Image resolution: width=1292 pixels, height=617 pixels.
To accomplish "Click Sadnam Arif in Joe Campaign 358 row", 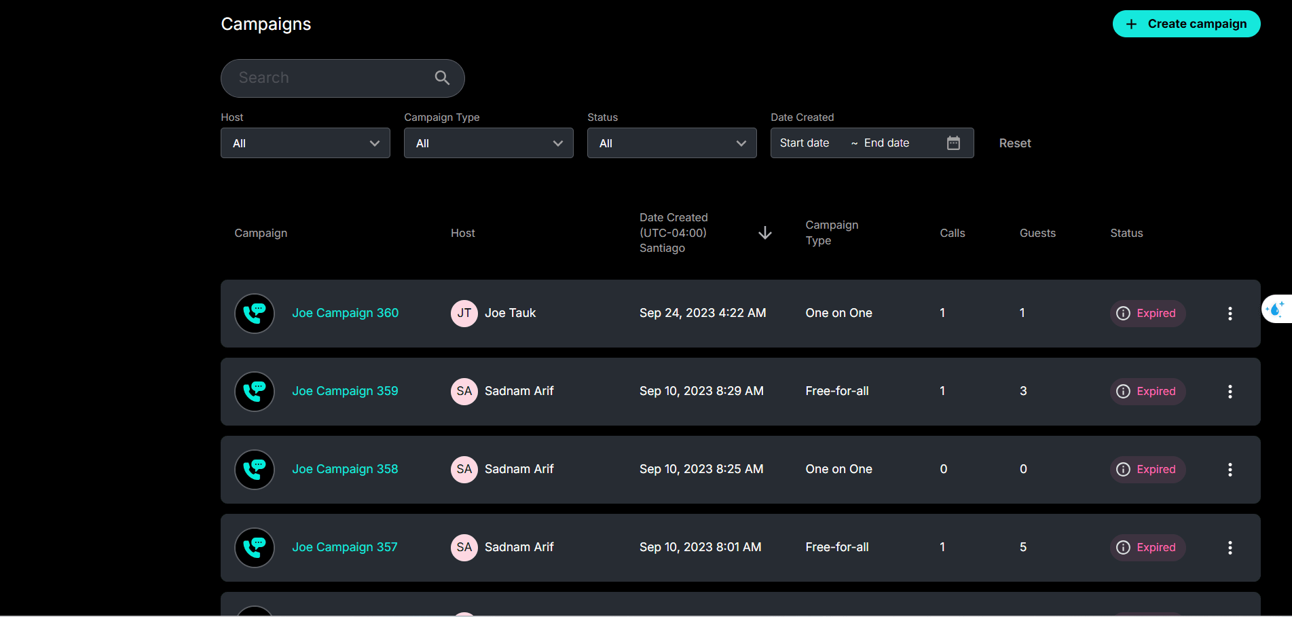I will tap(519, 469).
